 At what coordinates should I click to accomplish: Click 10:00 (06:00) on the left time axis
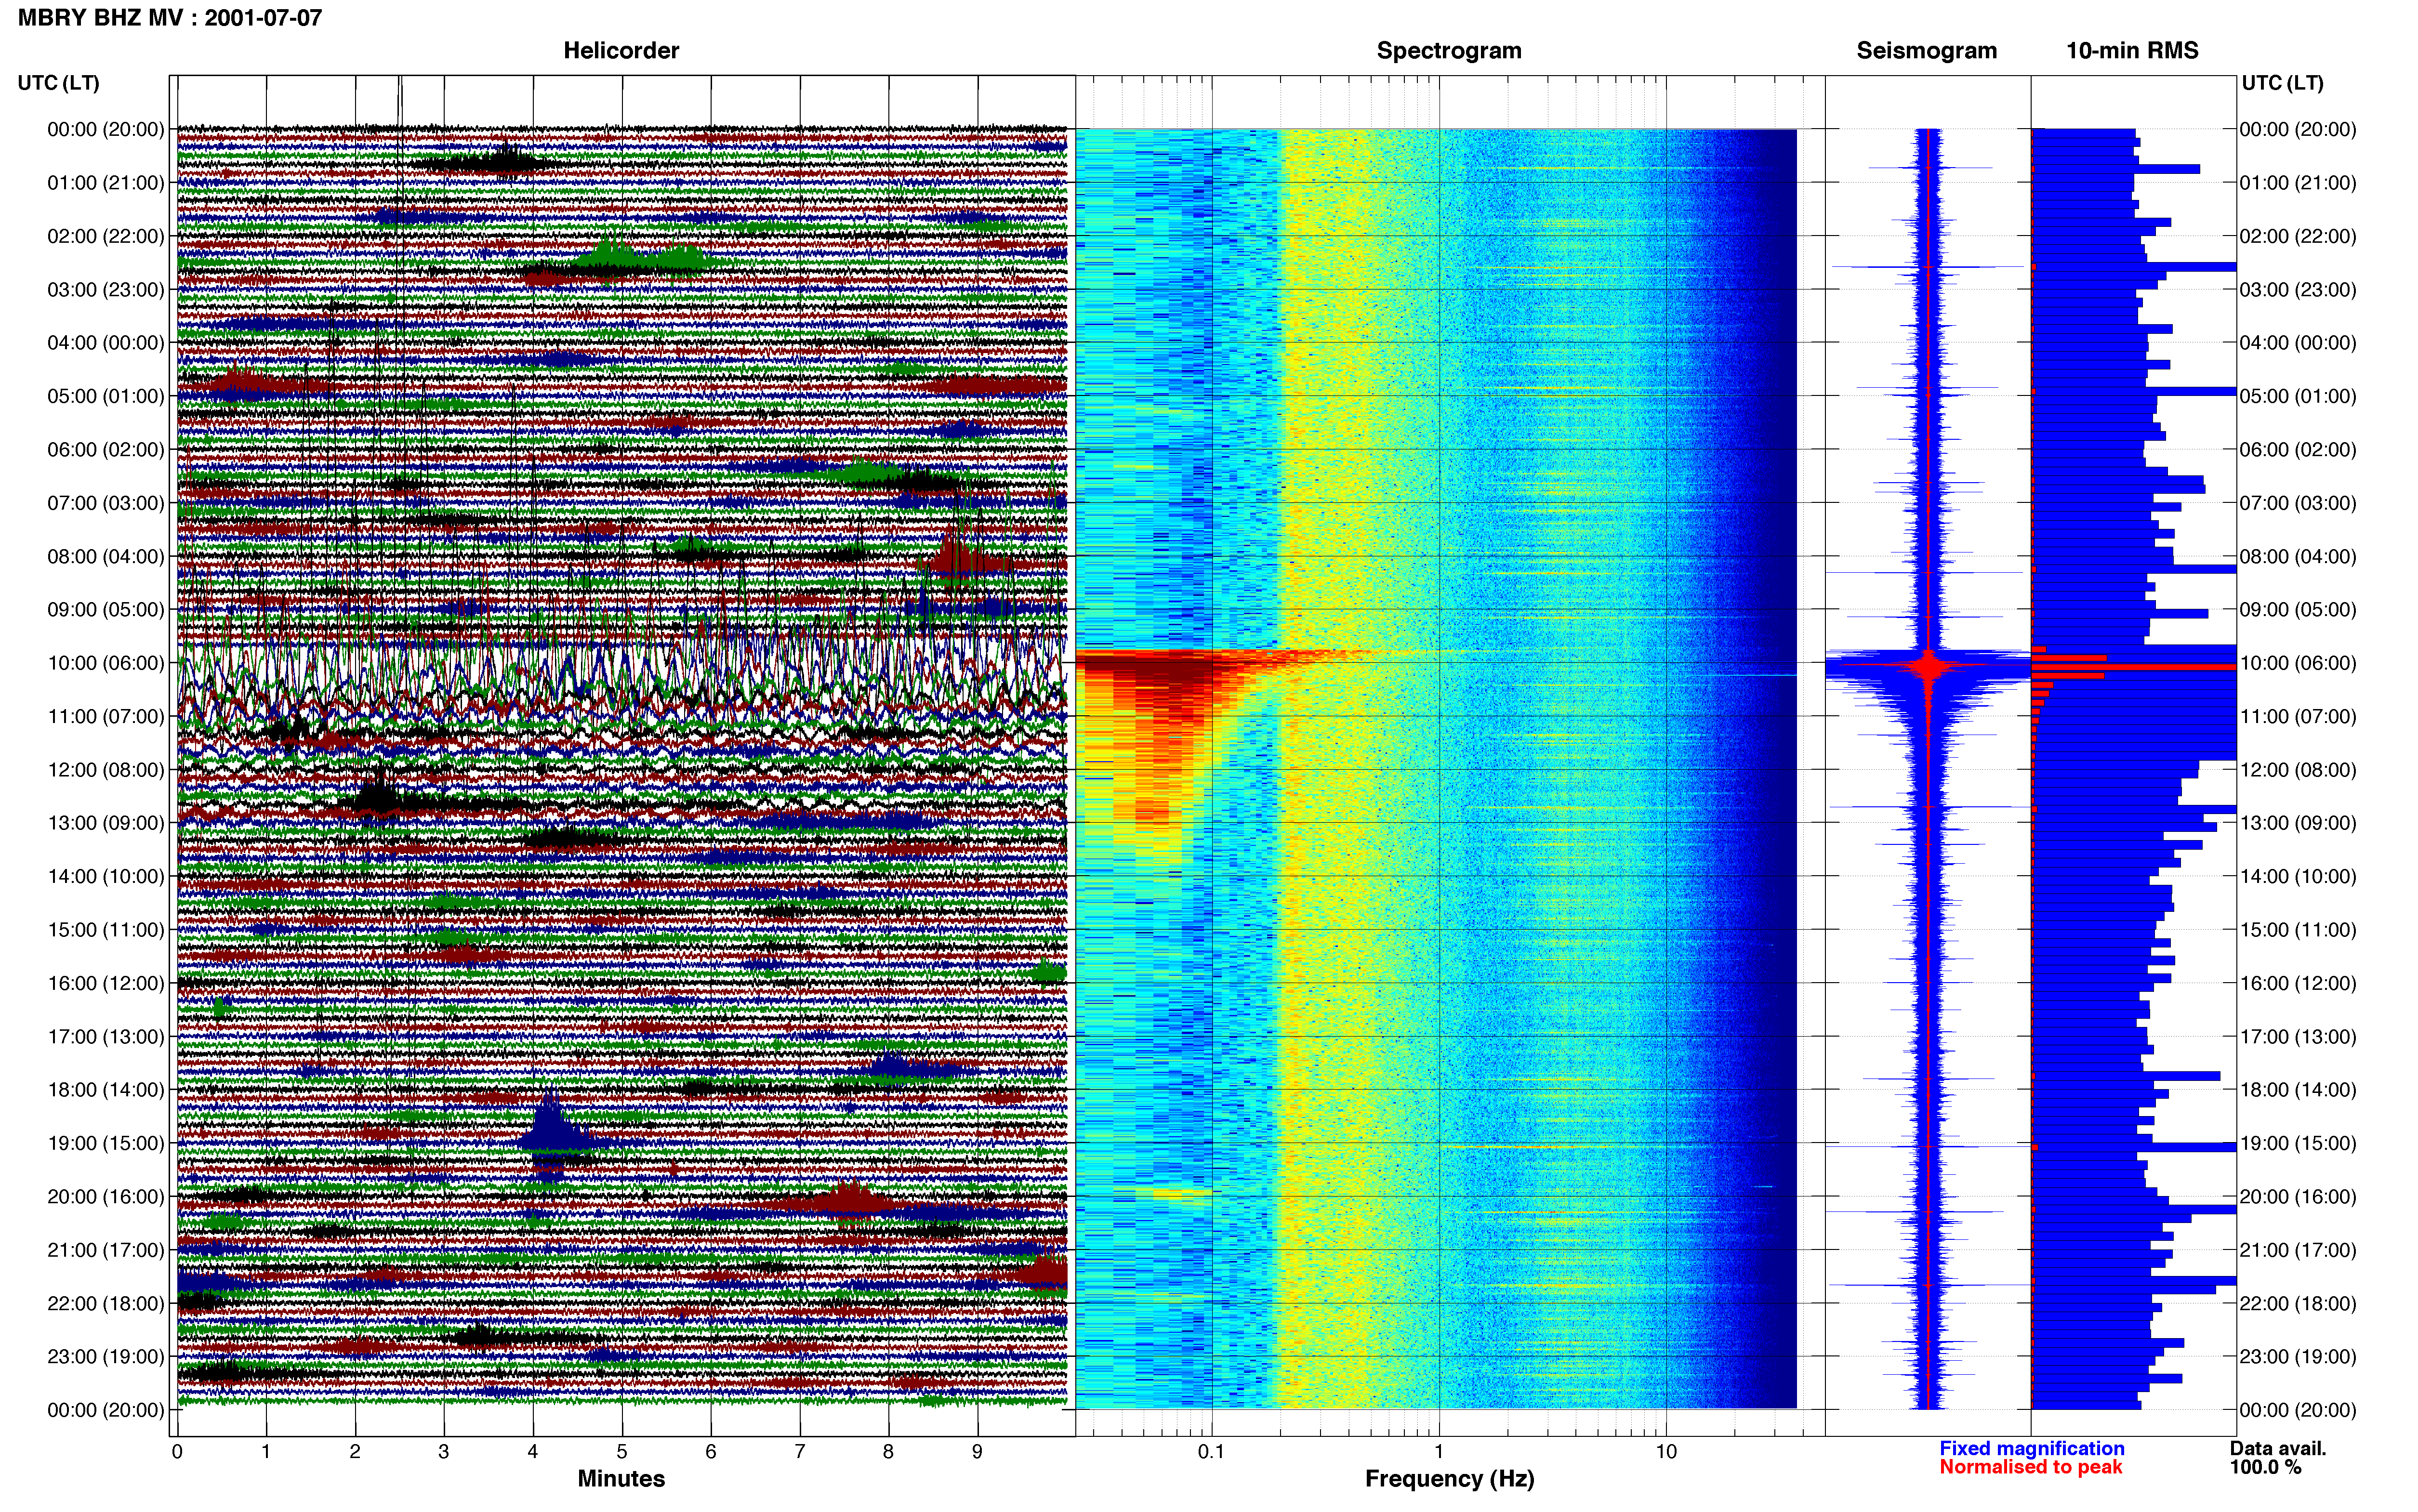(x=106, y=663)
